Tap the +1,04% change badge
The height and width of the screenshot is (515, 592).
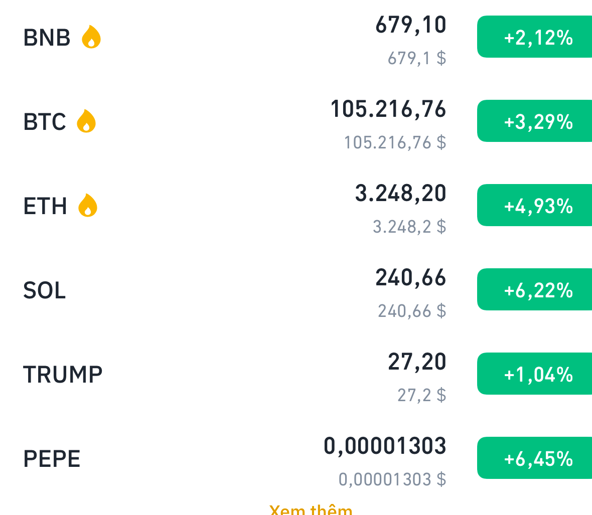point(537,374)
